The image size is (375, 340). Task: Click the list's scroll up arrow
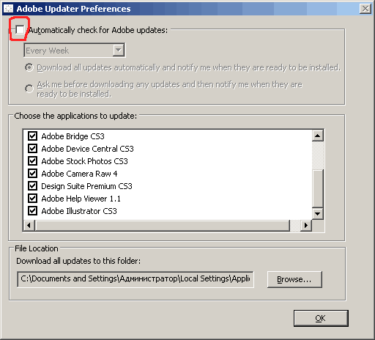tap(318, 136)
